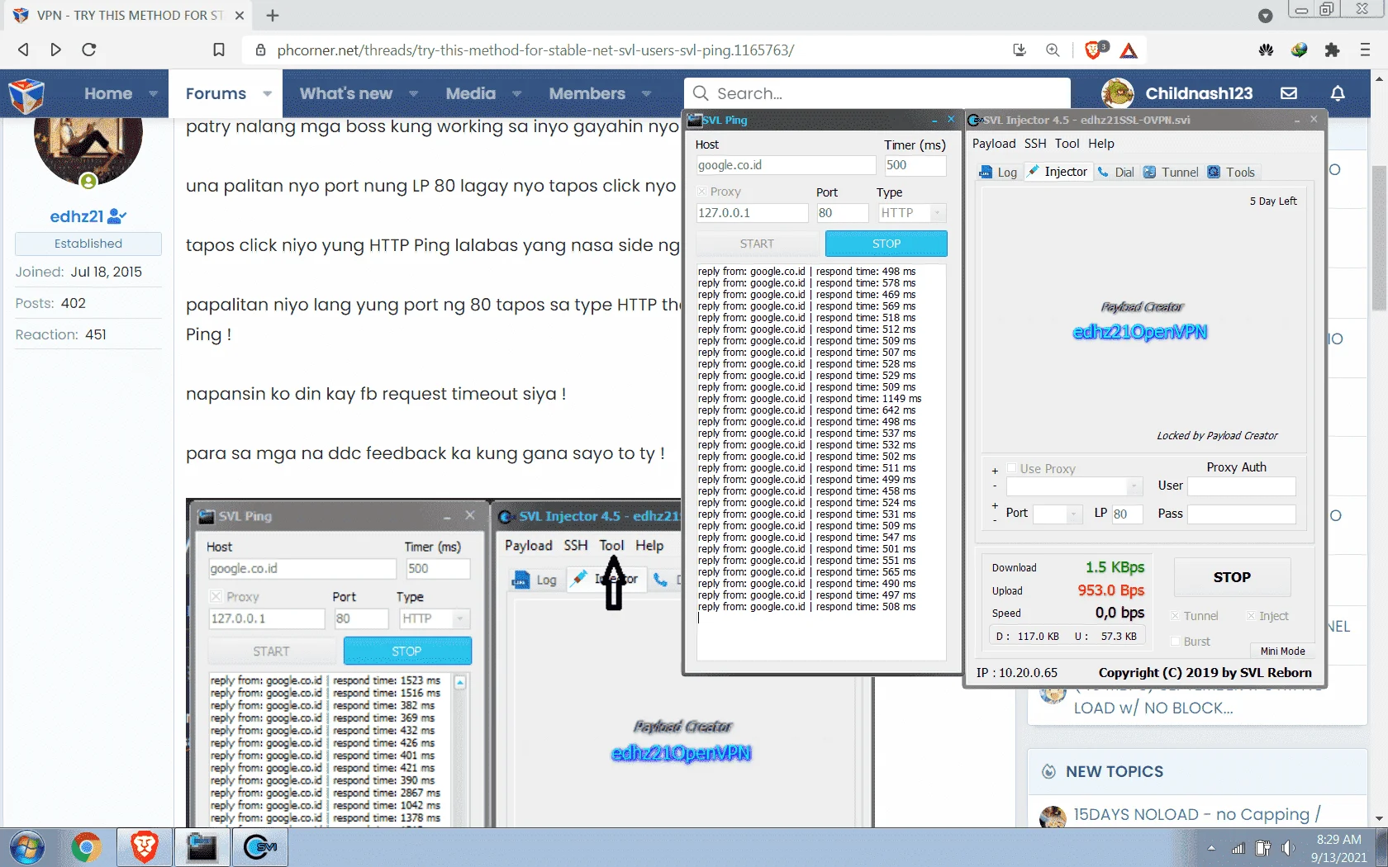Open a new browser tab with the plus icon

pyautogui.click(x=273, y=15)
